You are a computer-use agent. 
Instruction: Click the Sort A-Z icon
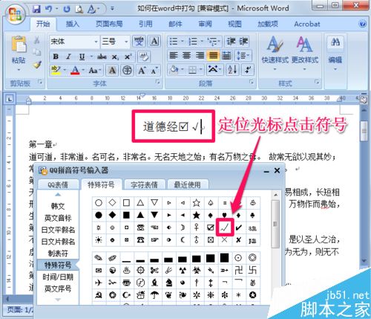pyautogui.click(x=232, y=70)
